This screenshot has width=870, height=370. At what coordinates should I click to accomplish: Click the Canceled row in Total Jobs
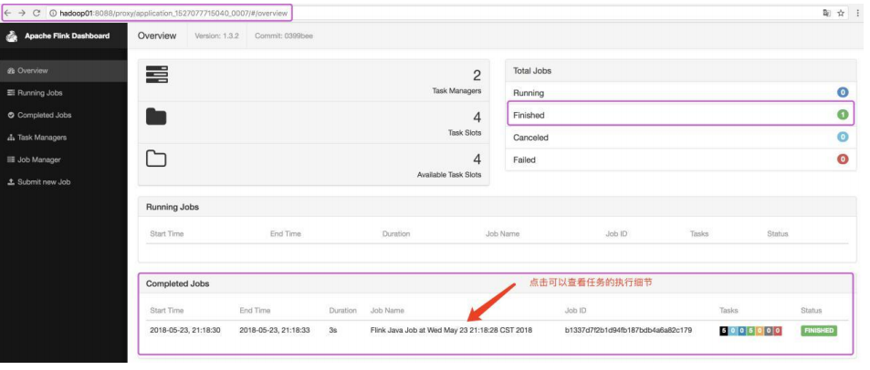point(681,138)
